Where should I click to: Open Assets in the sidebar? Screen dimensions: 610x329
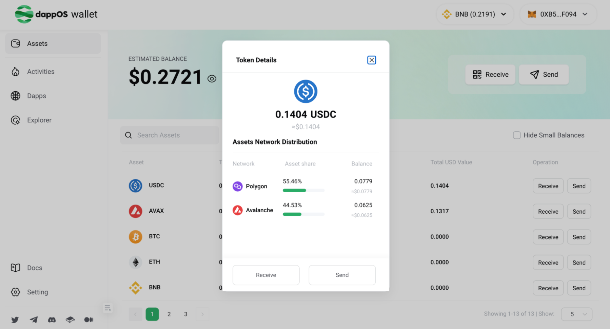[53, 43]
